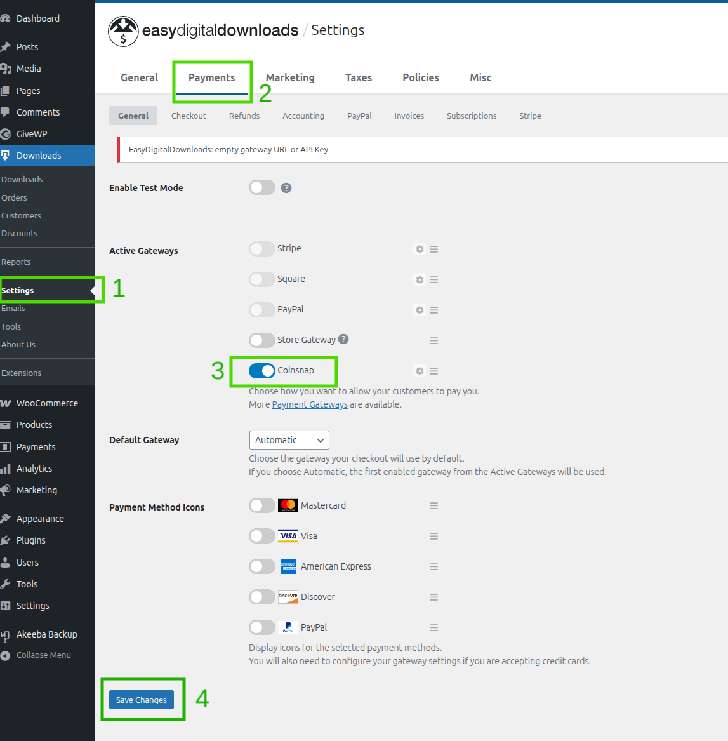
Task: Click the Square gateway settings gear
Action: (x=419, y=279)
